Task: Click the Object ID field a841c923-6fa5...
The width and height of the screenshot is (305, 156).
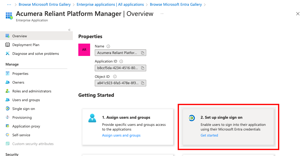Action: pos(120,83)
